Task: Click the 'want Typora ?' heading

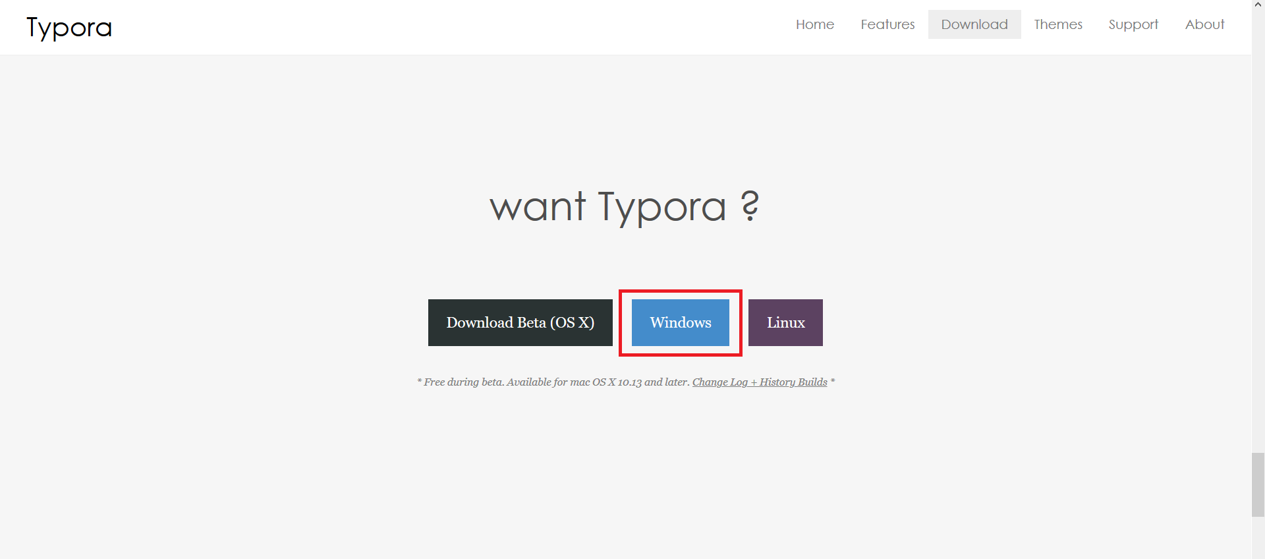Action: click(625, 207)
